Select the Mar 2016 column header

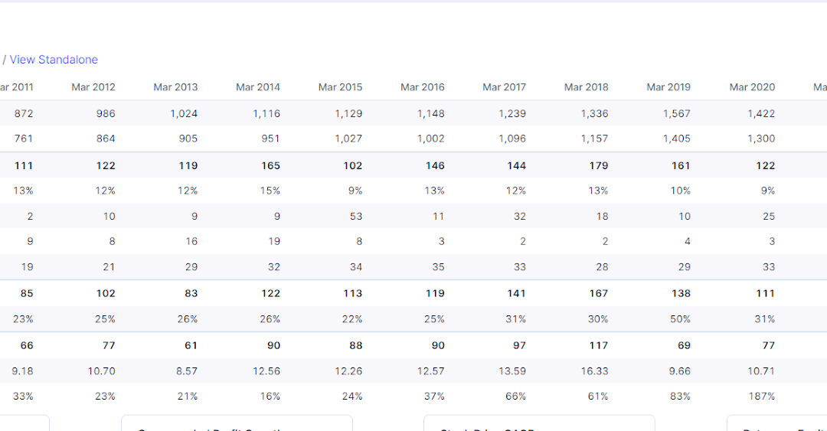click(423, 87)
